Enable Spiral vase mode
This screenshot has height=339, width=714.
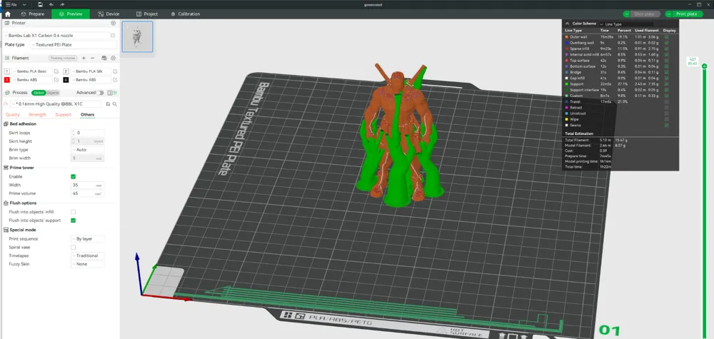(74, 247)
